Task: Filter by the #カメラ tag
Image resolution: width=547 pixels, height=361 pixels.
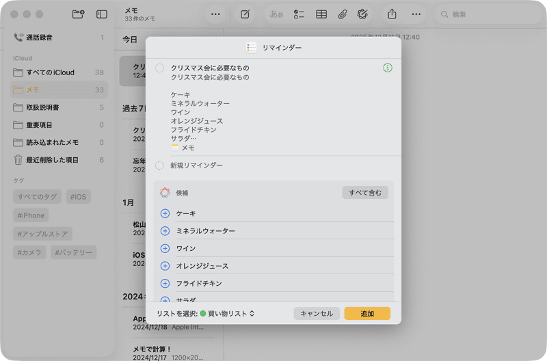Action: [29, 252]
